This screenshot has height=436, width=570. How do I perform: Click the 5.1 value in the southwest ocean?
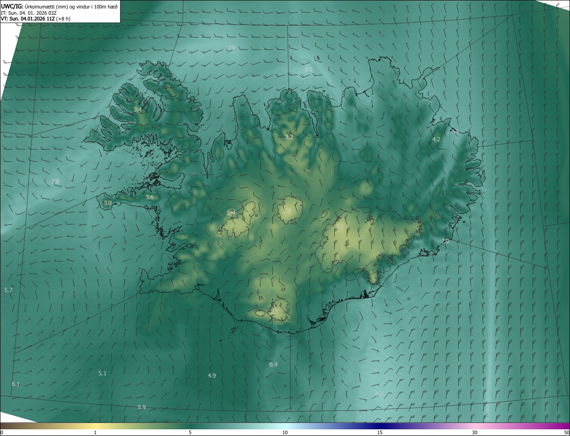coord(102,374)
